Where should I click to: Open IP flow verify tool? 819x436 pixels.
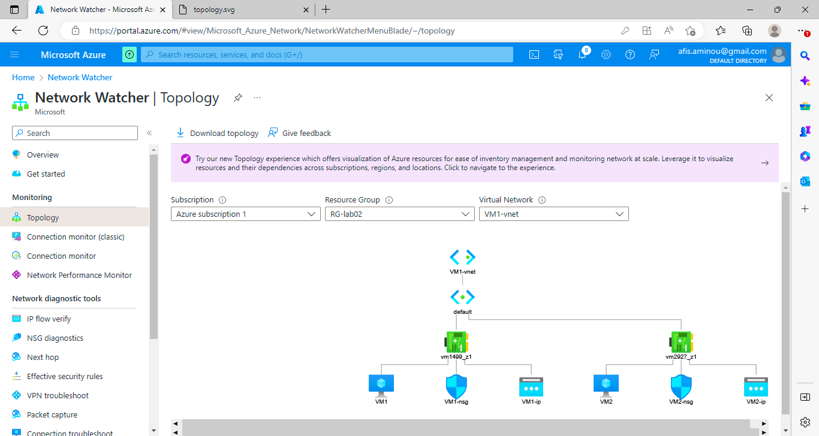click(49, 319)
